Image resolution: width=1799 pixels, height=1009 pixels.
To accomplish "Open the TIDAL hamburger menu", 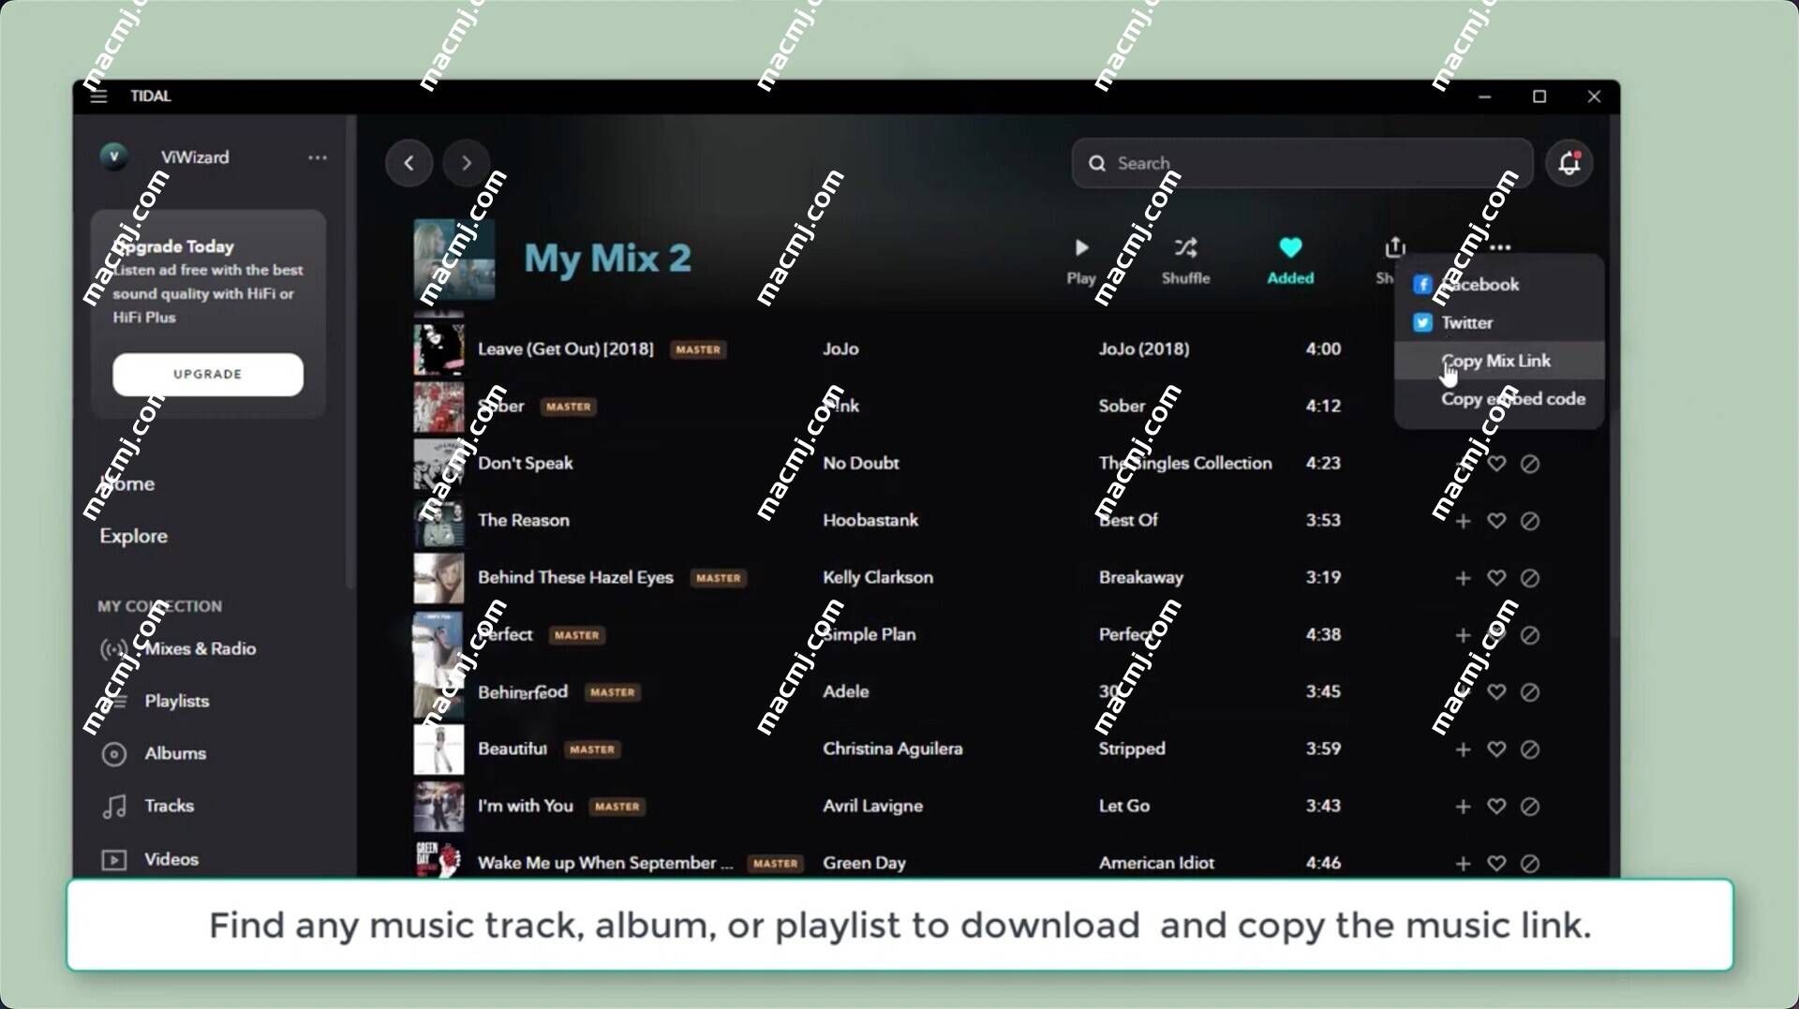I will point(98,96).
